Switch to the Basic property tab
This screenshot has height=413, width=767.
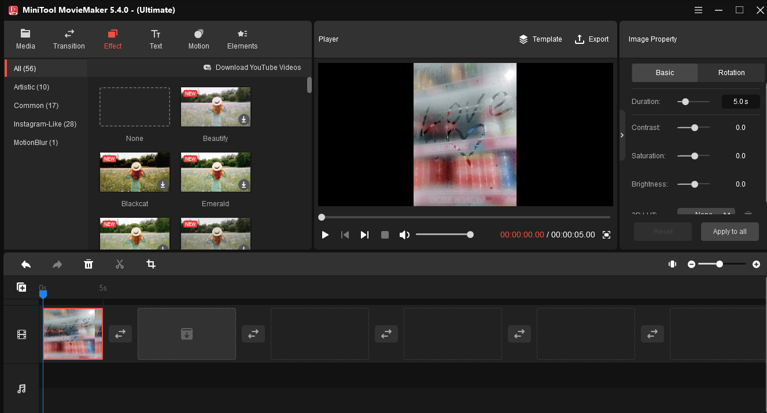(665, 73)
